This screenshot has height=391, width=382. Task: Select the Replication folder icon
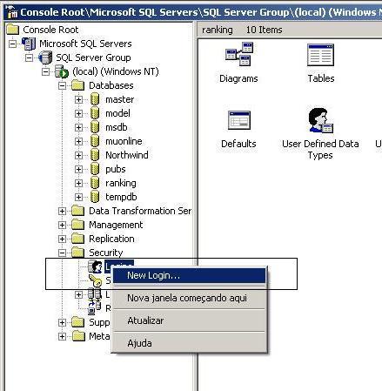coord(78,239)
